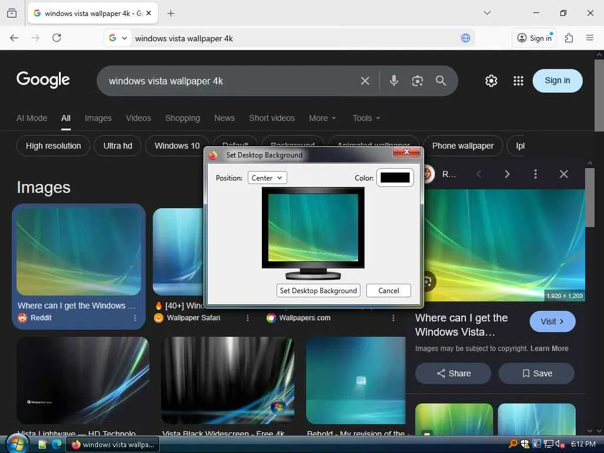
Task: Go back with the browser back arrow
Action: tap(14, 38)
